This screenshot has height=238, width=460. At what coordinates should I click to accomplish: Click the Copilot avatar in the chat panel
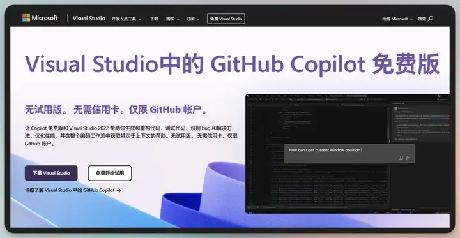pos(395,108)
